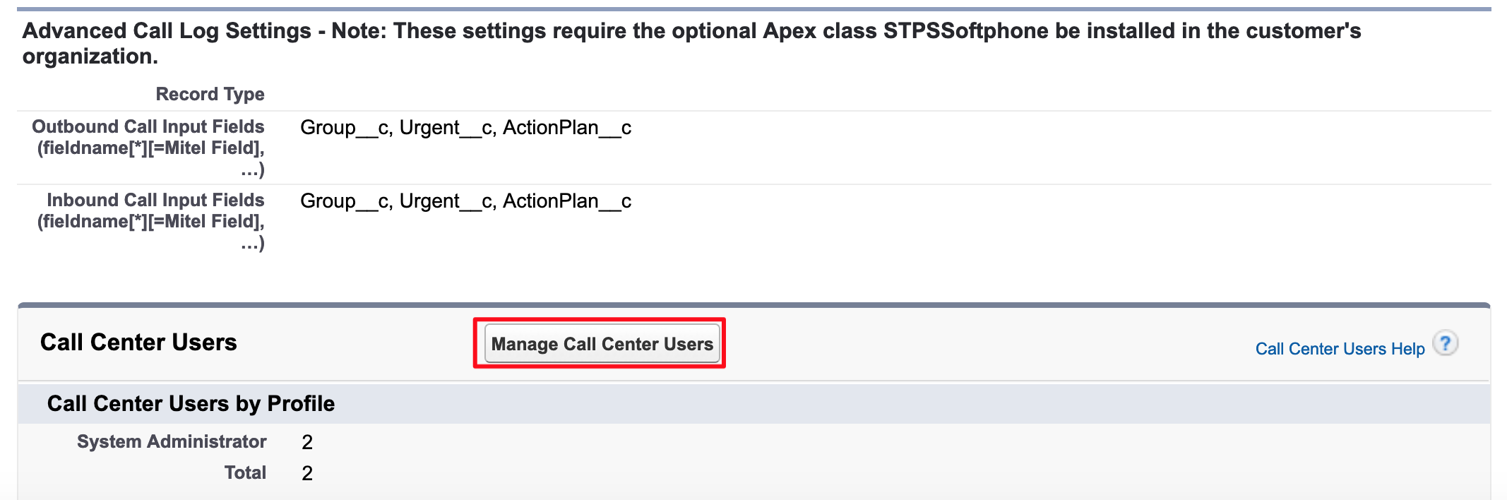Click the System Administrator user count

pos(307,443)
